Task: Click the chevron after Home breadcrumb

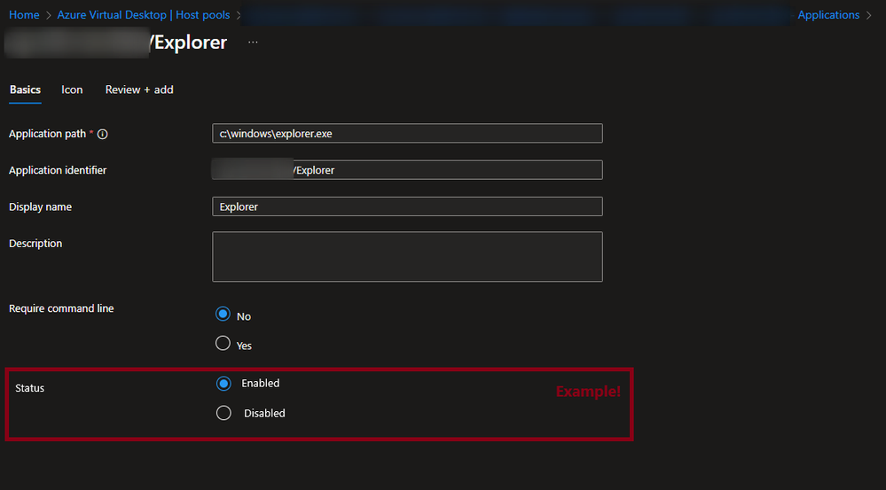Action: tap(49, 16)
